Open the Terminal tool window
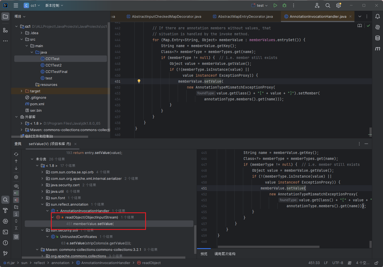 point(5,232)
